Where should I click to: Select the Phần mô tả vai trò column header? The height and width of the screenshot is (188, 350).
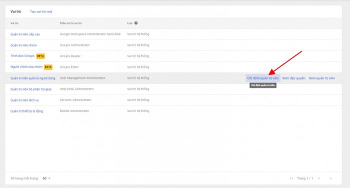(71, 23)
